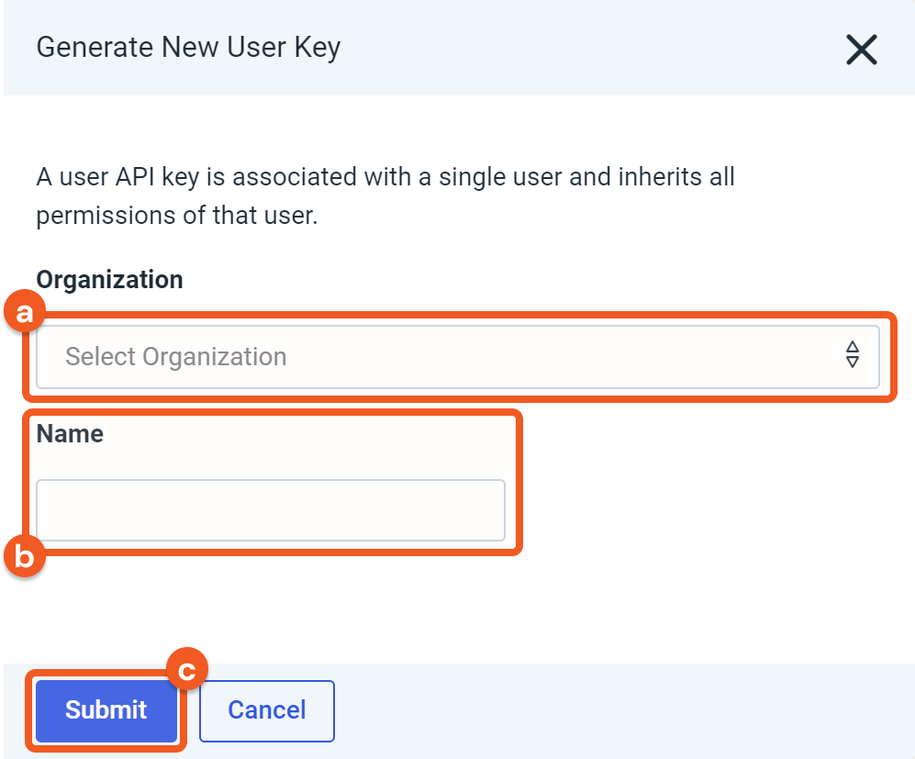Submit the new user key form
This screenshot has height=759, width=915.
coord(106,709)
